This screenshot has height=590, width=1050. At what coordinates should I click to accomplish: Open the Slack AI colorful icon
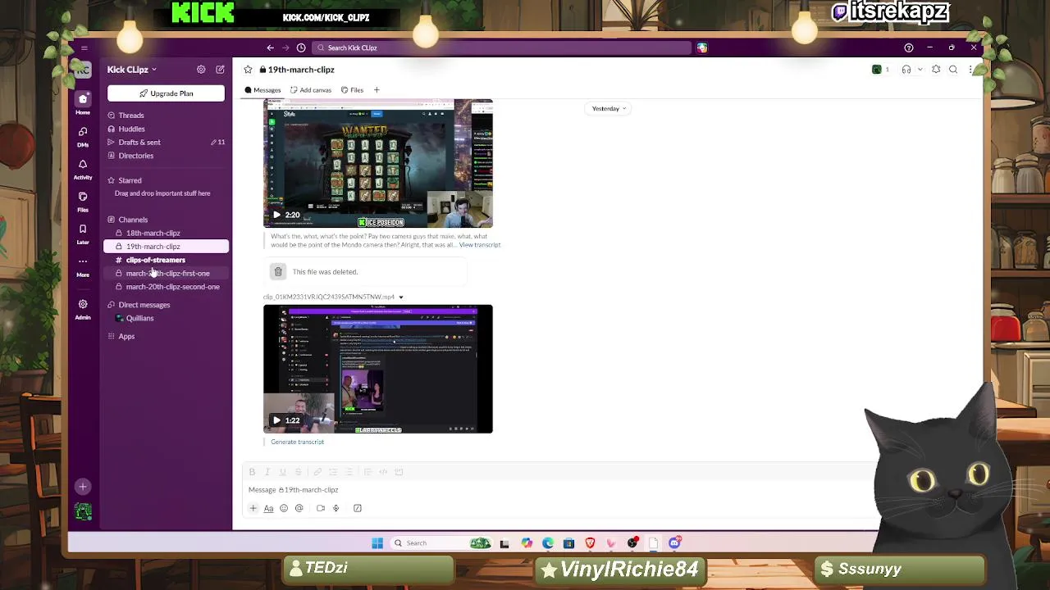pos(702,48)
